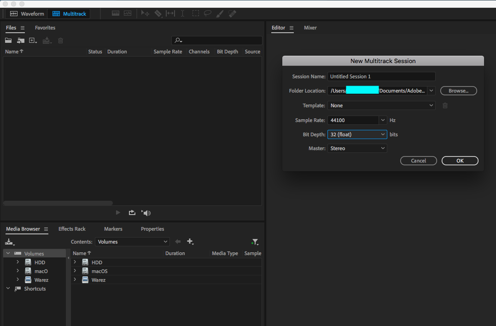
Task: Click Insert into Multitrack icon
Action: (x=47, y=41)
